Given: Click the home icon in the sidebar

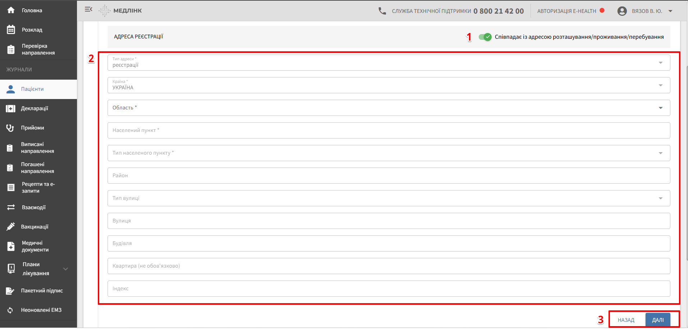Looking at the screenshot, I should click(11, 10).
